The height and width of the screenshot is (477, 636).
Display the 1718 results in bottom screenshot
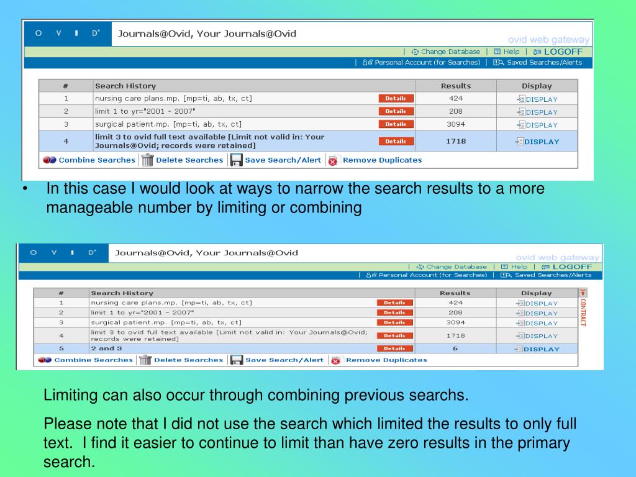537,336
